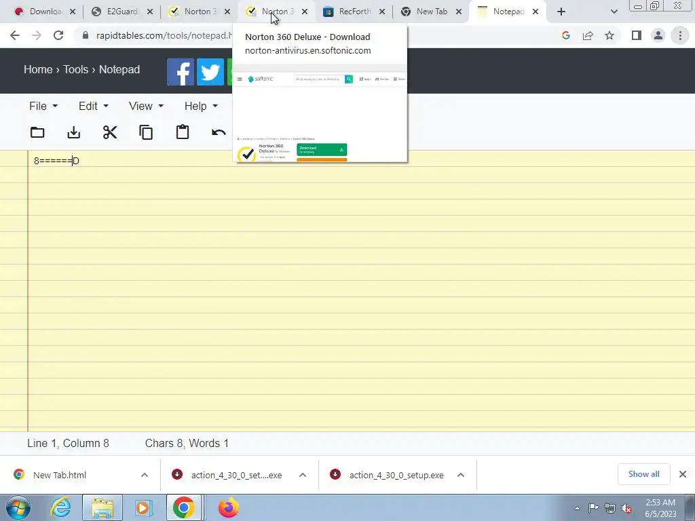Expand options for action_4_30_0_set....exe download
The image size is (695, 521).
tap(303, 475)
